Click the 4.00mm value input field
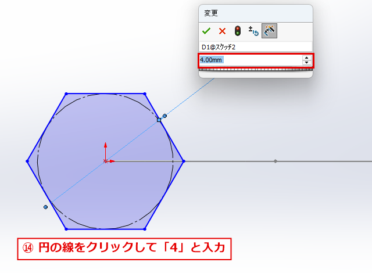Viewport: 372px width, 273px height. (251, 60)
